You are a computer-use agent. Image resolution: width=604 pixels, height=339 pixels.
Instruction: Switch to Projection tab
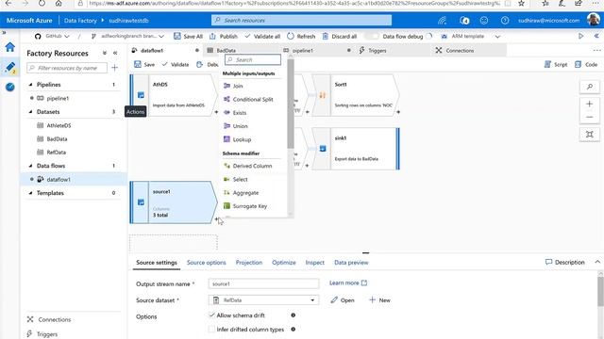249,263
